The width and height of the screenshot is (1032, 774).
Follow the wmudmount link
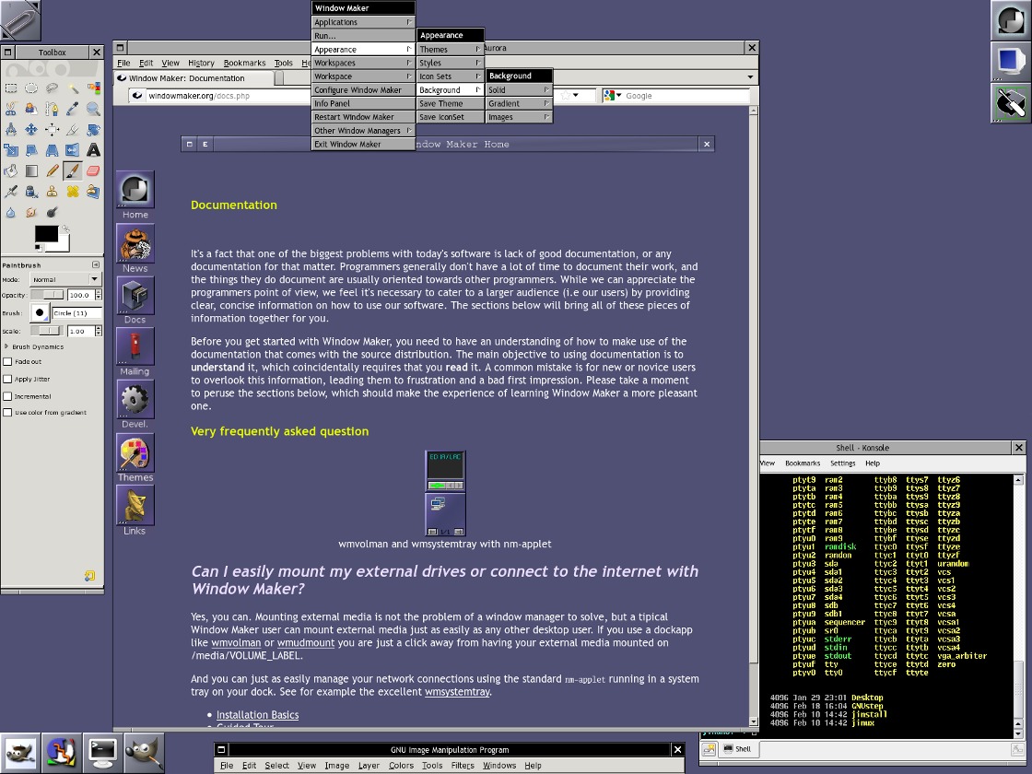305,642
